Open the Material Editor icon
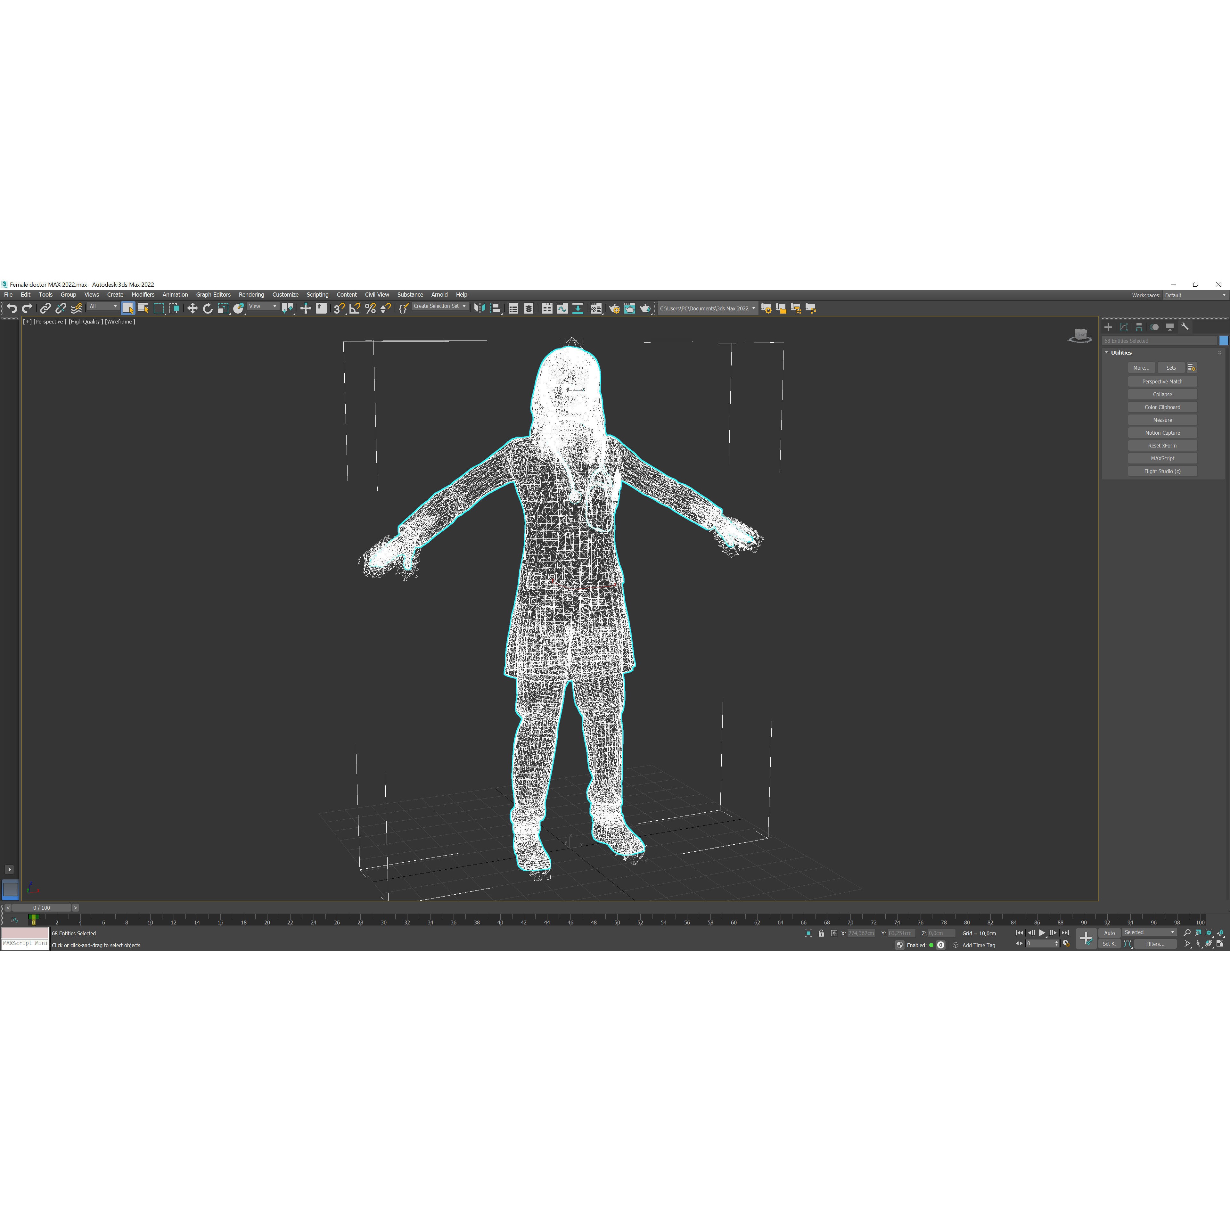Screen dimensions: 1230x1230 pos(596,308)
